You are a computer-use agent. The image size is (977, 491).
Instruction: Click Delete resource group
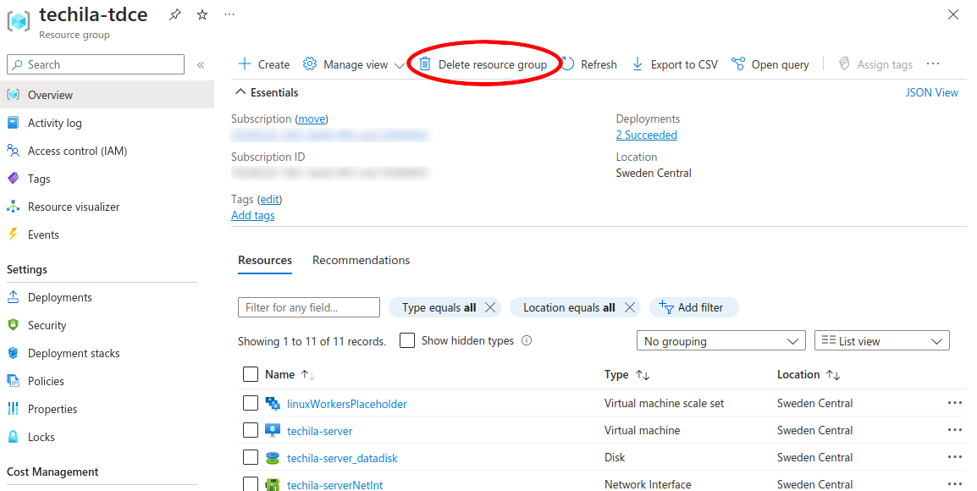pos(483,64)
